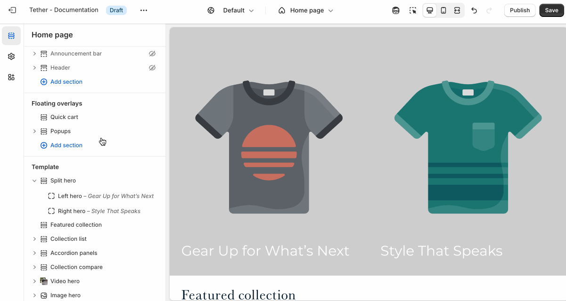Click the Collection list section icon
Viewport: 566px width, 301px height.
coord(44,239)
